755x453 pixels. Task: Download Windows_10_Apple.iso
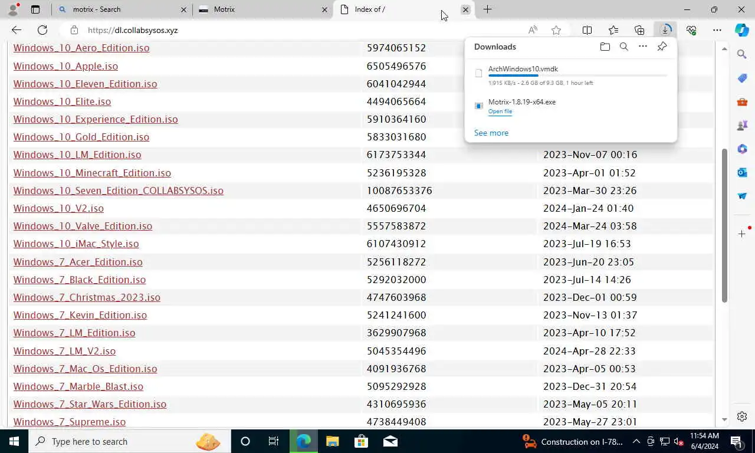pos(65,66)
